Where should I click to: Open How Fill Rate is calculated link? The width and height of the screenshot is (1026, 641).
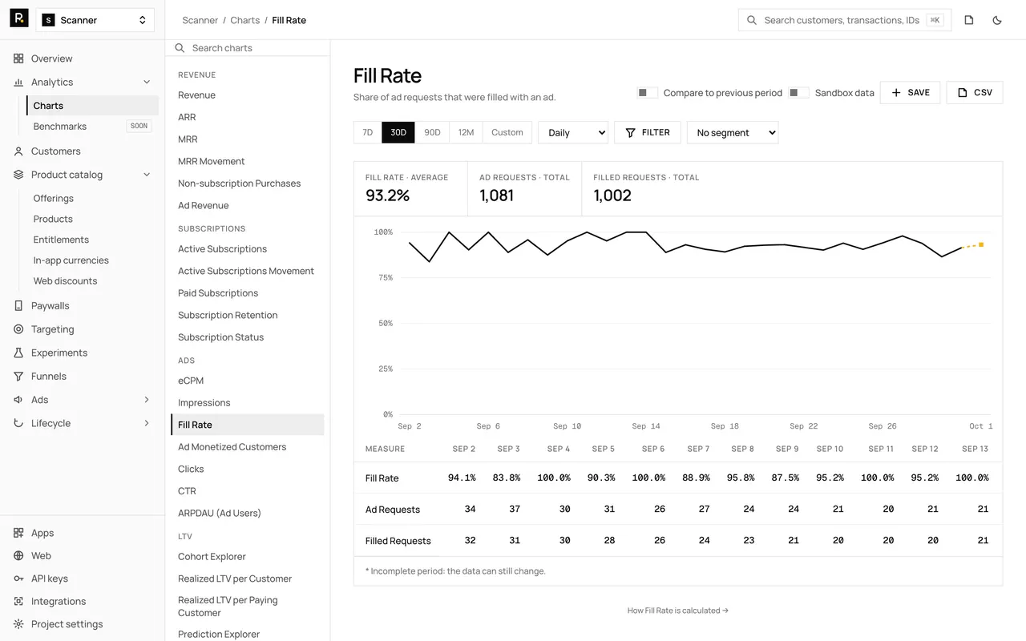(678, 611)
